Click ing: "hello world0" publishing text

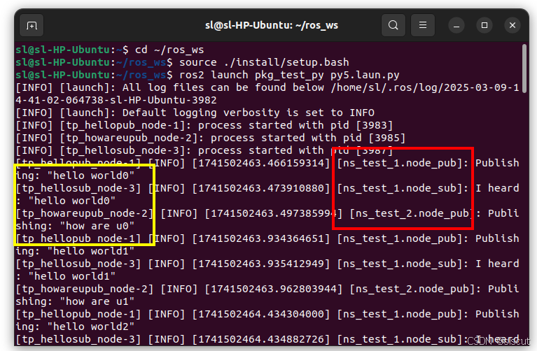tap(75, 175)
